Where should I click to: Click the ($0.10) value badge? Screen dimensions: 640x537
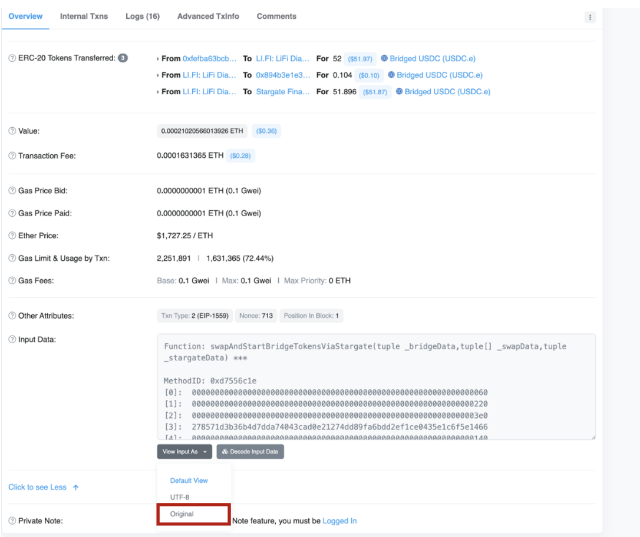pyautogui.click(x=368, y=75)
